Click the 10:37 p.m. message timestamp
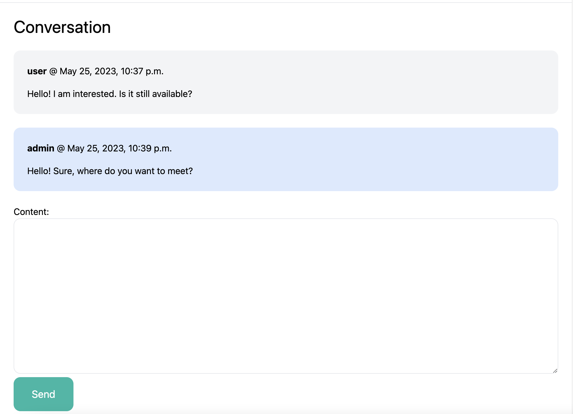The width and height of the screenshot is (573, 414). (142, 71)
